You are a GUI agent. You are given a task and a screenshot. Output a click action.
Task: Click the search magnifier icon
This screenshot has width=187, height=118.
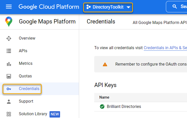(175, 7)
